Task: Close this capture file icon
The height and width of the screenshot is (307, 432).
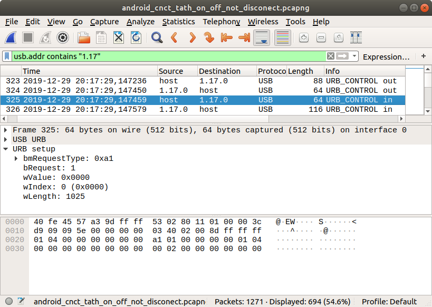Action: [x=119, y=37]
